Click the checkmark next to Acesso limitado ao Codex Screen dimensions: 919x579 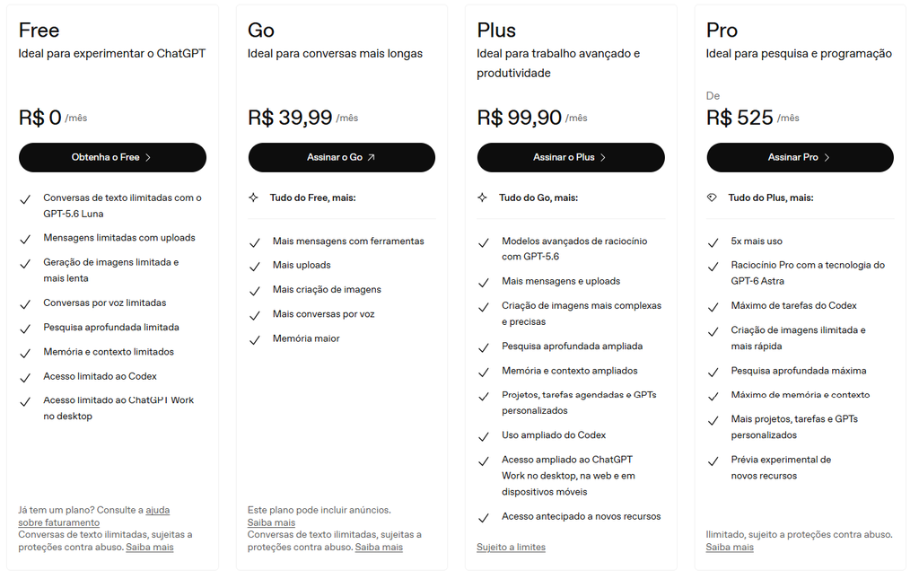25,378
